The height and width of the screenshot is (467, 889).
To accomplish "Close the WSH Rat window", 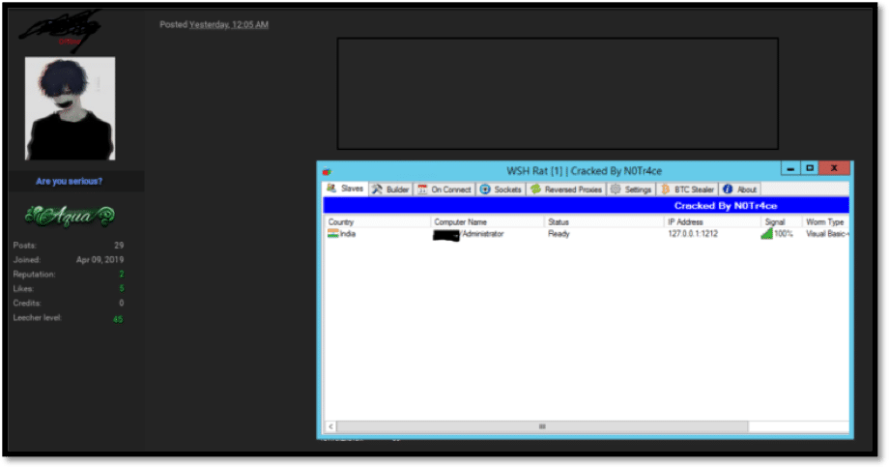I will click(834, 168).
